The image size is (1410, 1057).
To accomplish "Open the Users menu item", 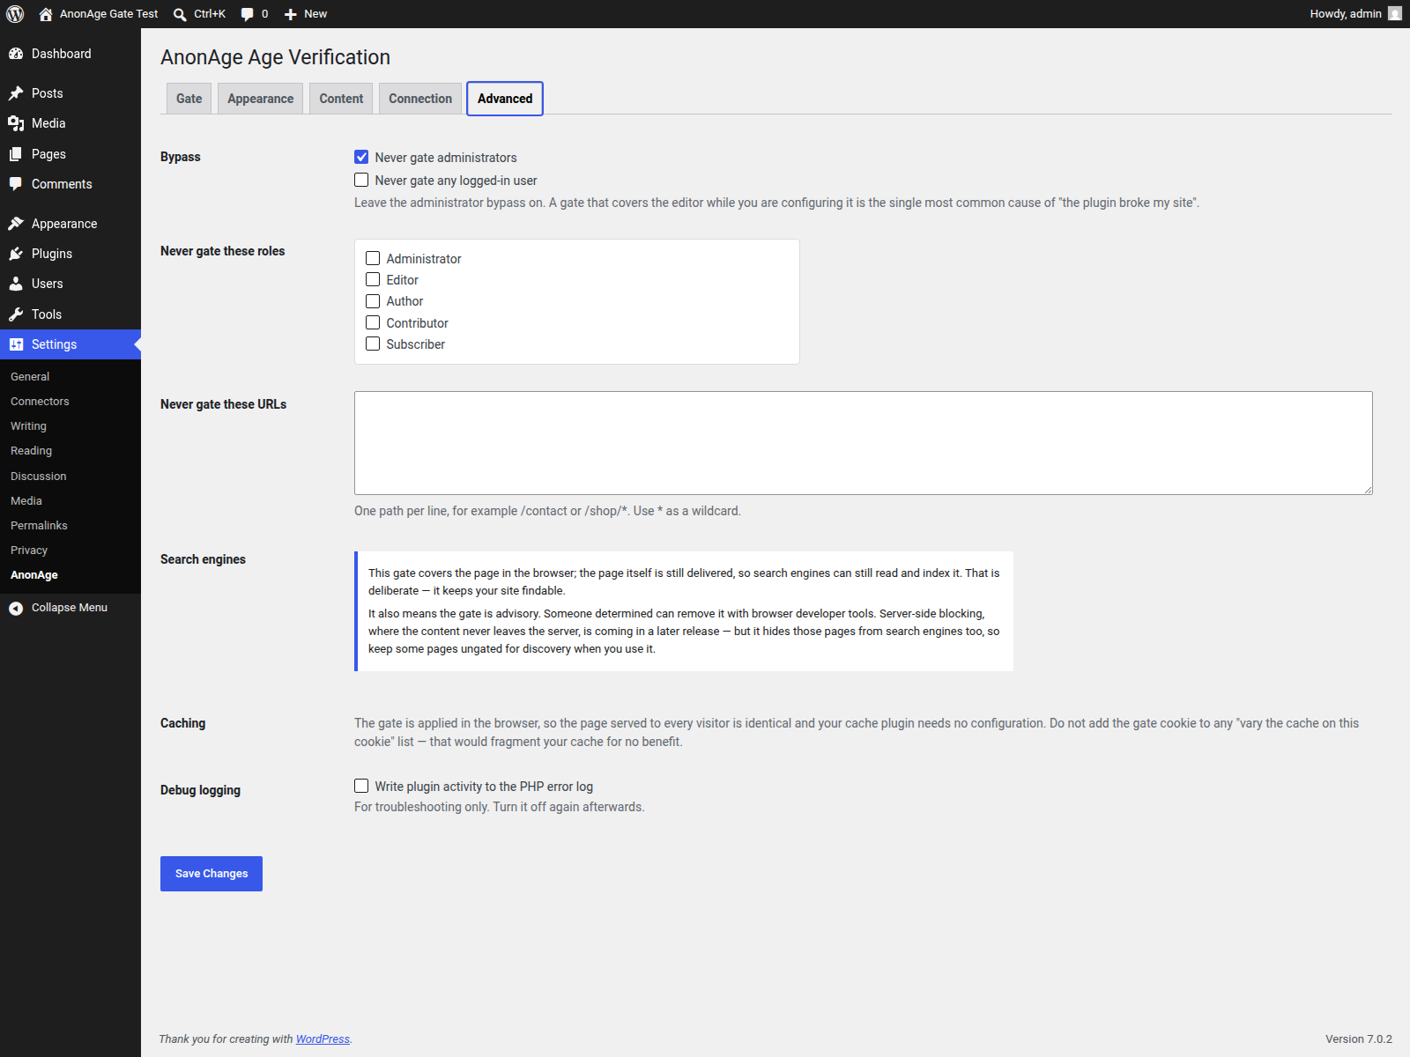I will point(70,284).
